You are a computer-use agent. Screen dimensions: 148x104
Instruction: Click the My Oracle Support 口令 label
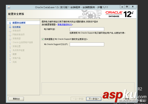[56, 44]
